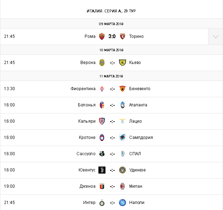Click the Inter club crest icon
Screen dimensions: 223x210
pyautogui.click(x=102, y=203)
